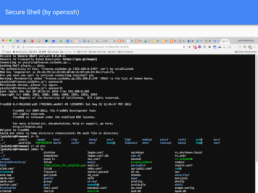Open the https://goo.gl/muppJj FAQ link
Screen dimensions: 258x193
click(80, 59)
